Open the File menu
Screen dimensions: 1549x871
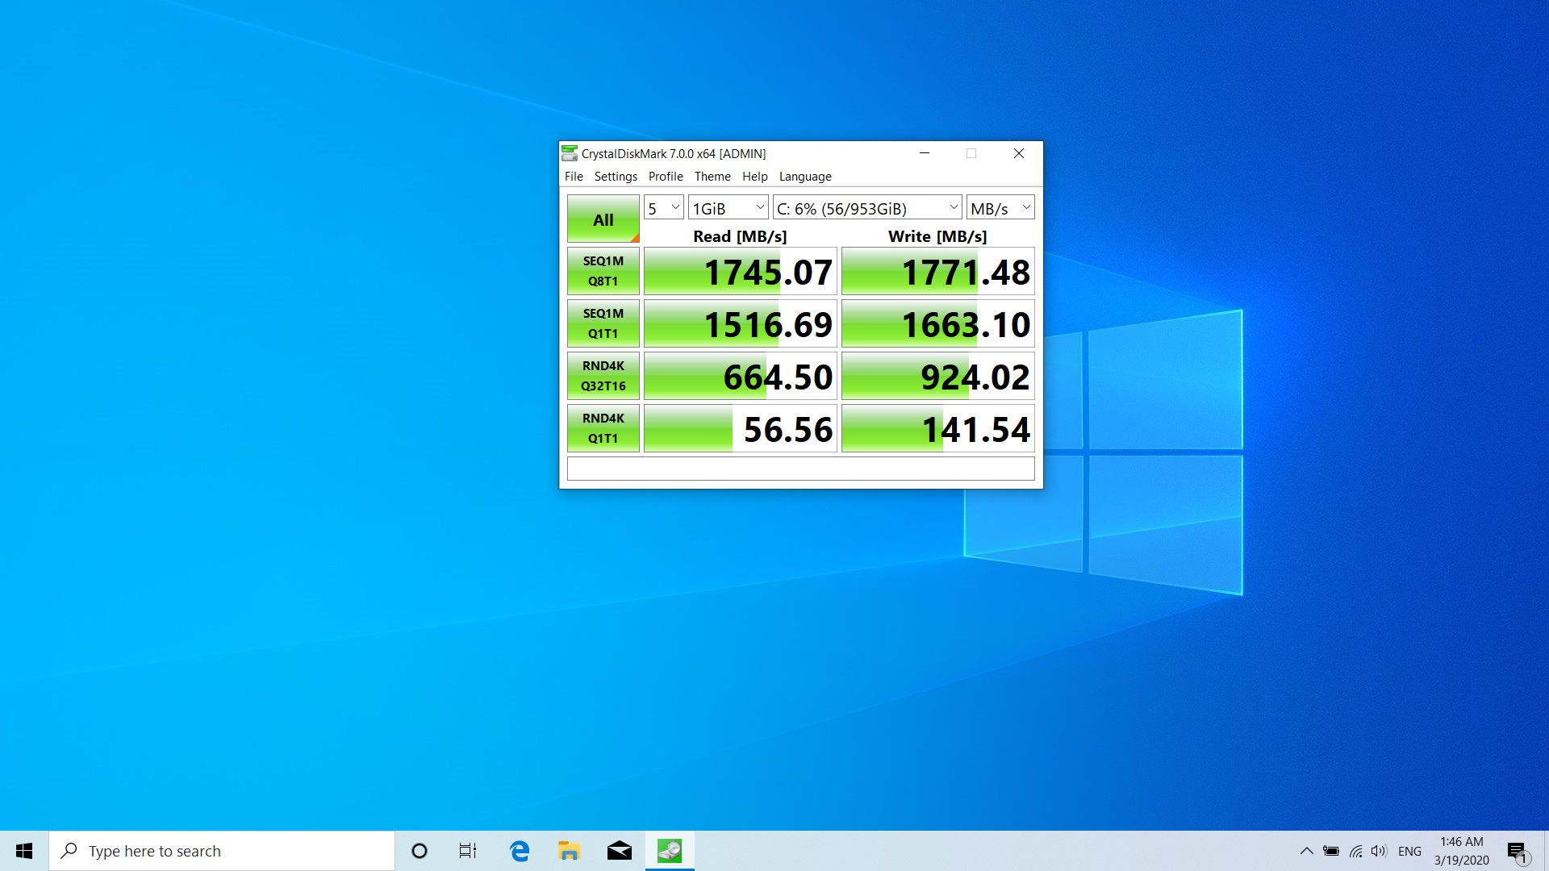click(x=574, y=176)
